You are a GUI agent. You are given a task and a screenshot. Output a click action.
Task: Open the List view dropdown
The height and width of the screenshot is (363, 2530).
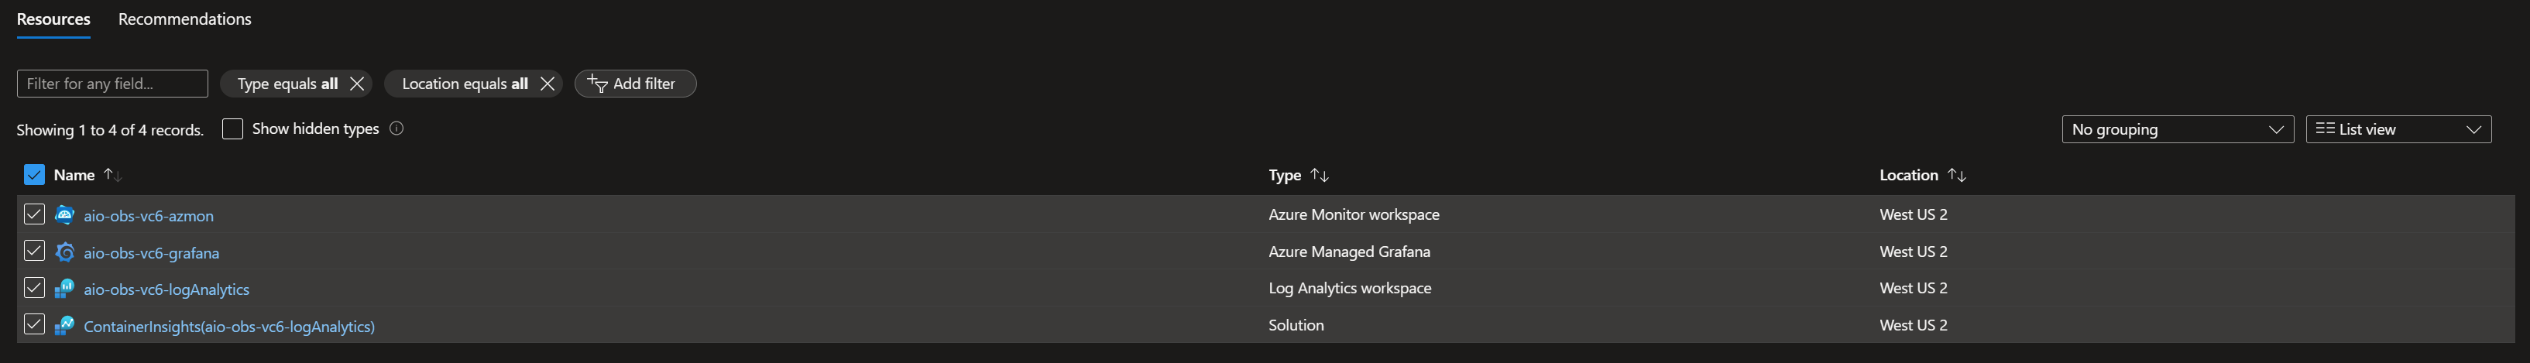click(2398, 129)
